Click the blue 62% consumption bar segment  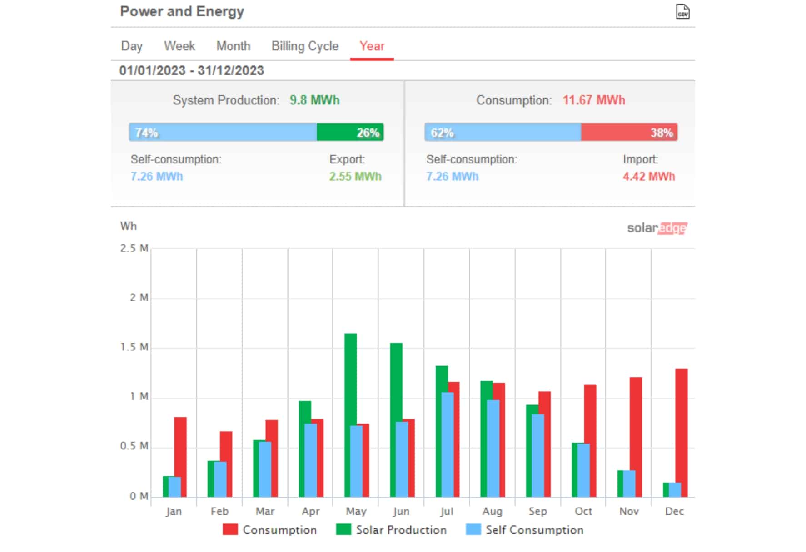pos(503,132)
